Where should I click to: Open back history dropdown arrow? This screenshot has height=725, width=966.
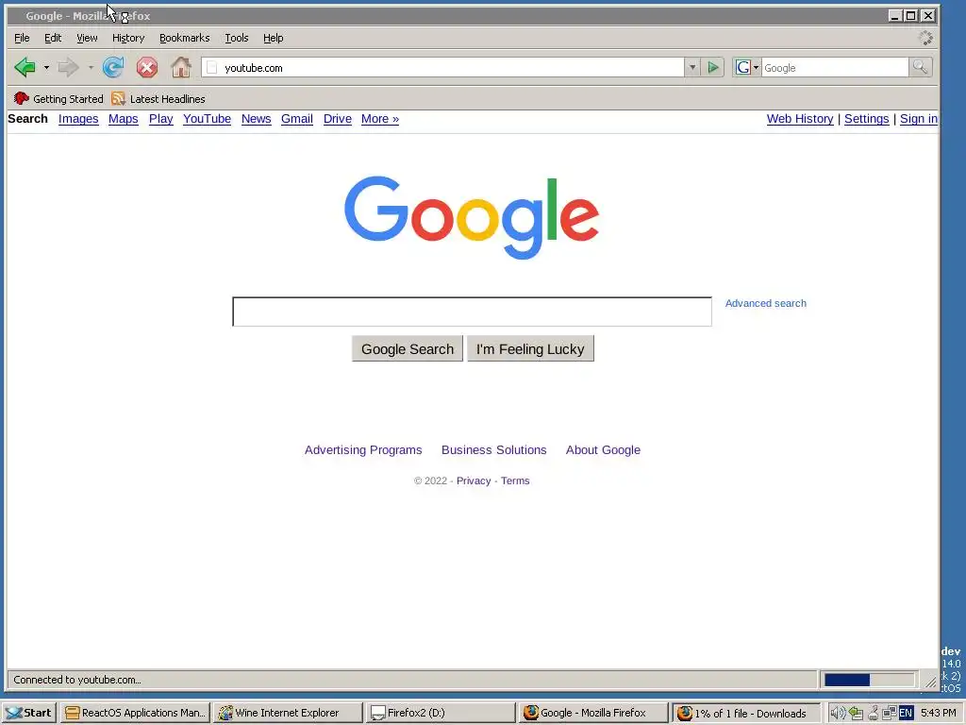click(46, 67)
